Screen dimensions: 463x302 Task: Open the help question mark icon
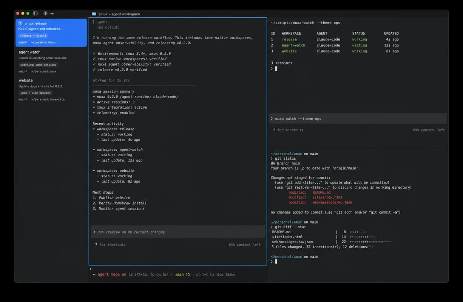point(45,13)
